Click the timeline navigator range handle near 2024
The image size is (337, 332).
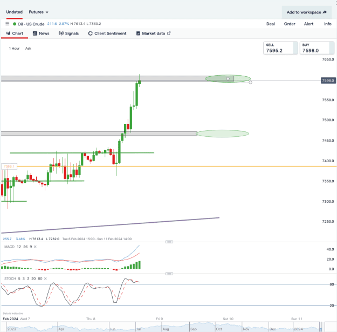[320, 327]
